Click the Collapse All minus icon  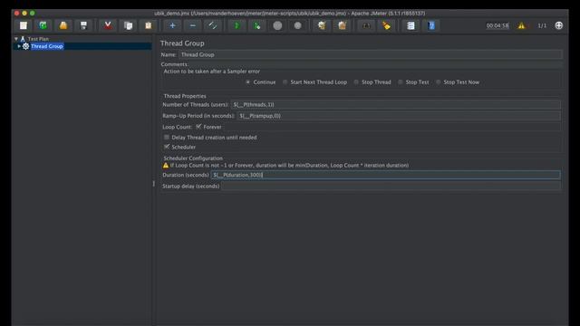pyautogui.click(x=192, y=25)
